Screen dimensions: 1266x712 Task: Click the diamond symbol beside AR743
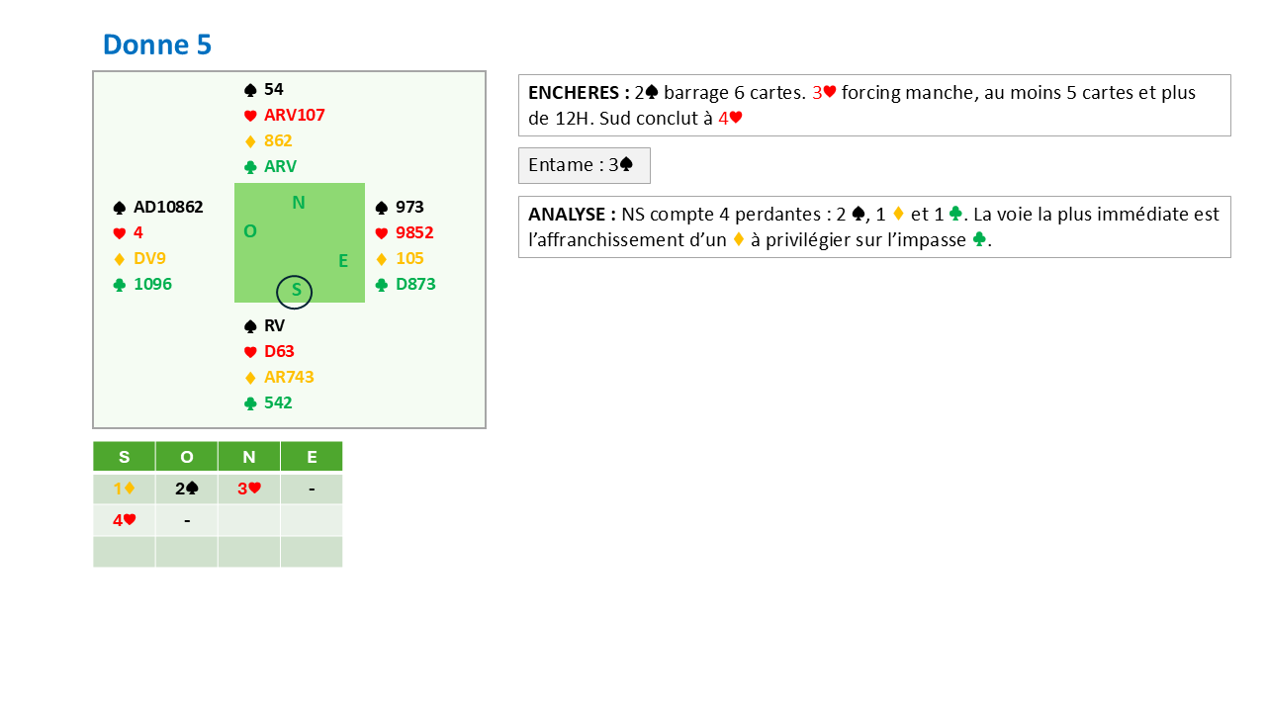point(250,378)
